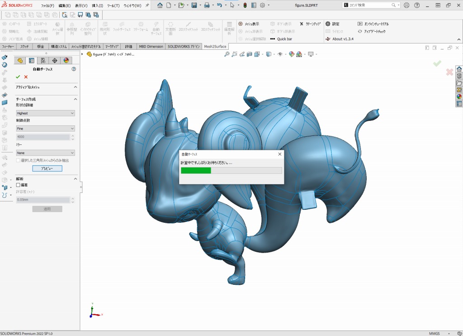The height and width of the screenshot is (336, 463).
Task: Toggle the 偏差 deviation checkbox
Action: [x=18, y=185]
